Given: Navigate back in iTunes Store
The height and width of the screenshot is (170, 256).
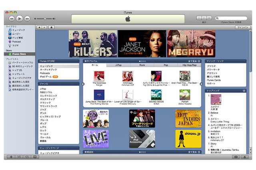Looking at the screenshot, I should (x=39, y=27).
